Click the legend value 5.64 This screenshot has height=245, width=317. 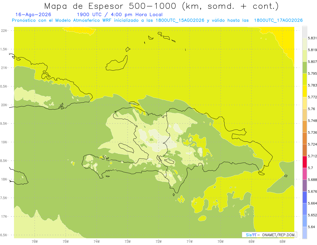[311, 227]
